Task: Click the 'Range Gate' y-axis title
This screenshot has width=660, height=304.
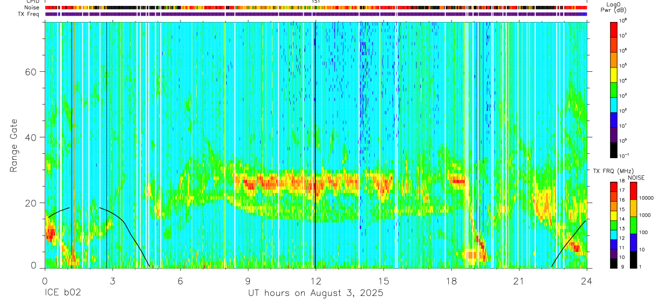Action: pyautogui.click(x=15, y=145)
